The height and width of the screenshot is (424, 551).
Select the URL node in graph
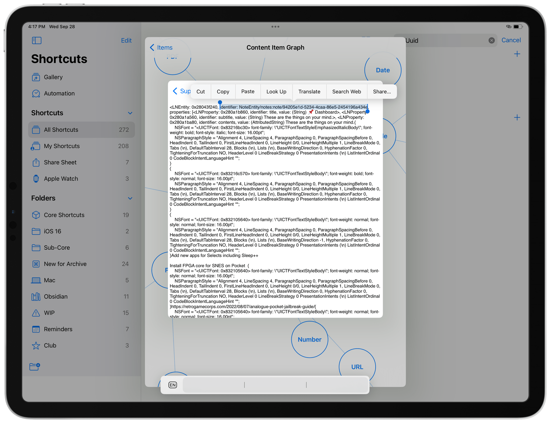click(x=357, y=367)
